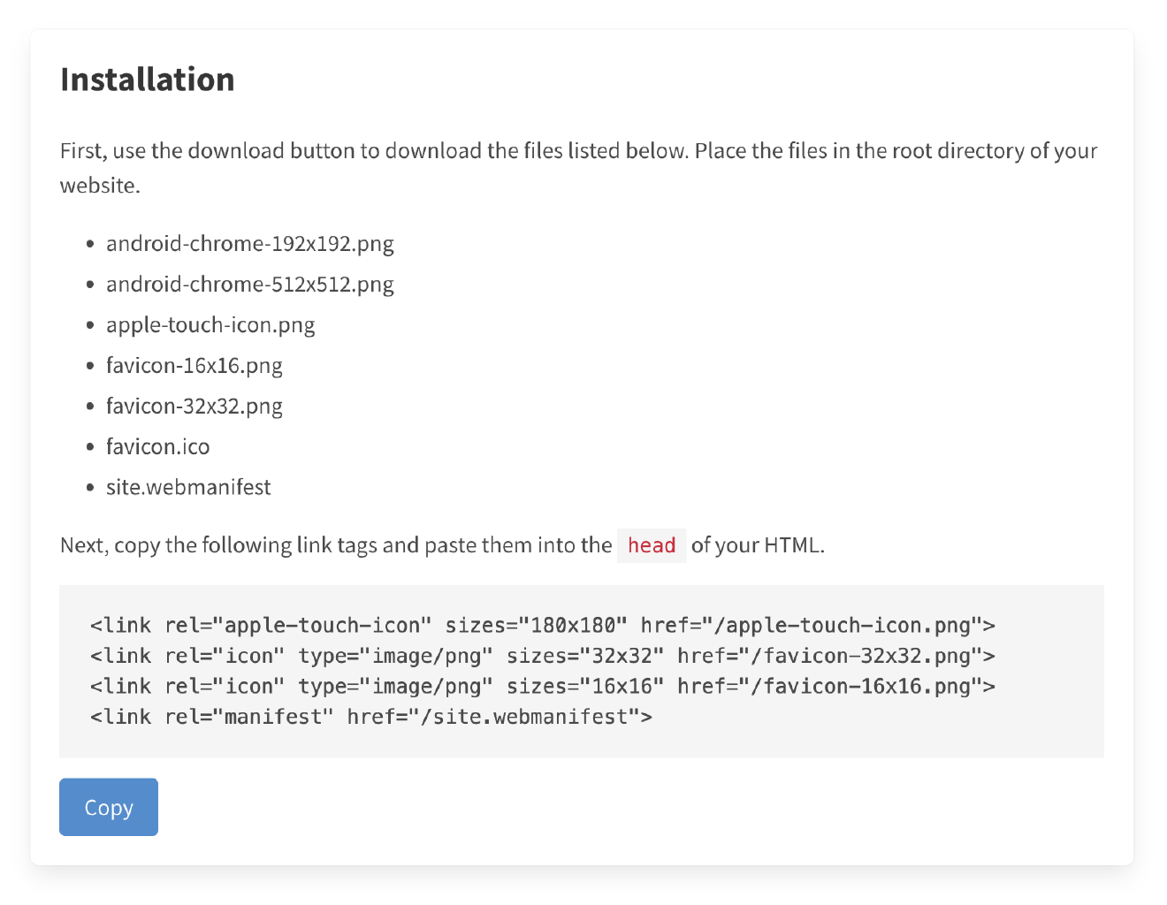Select site.webmanifest in the file list
Viewport: 1167px width, 905px height.
coord(187,488)
